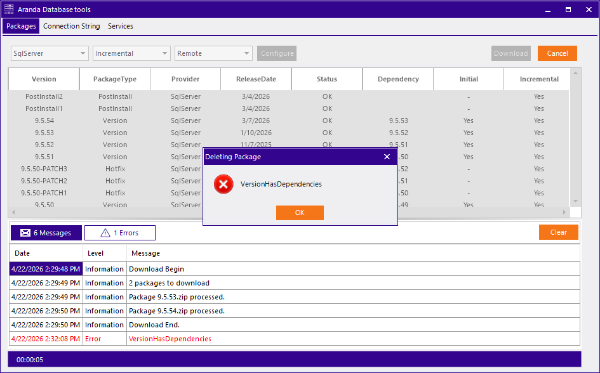Viewport: 600px width, 373px height.
Task: Select the 2 packages to download entry
Action: pyautogui.click(x=295, y=283)
